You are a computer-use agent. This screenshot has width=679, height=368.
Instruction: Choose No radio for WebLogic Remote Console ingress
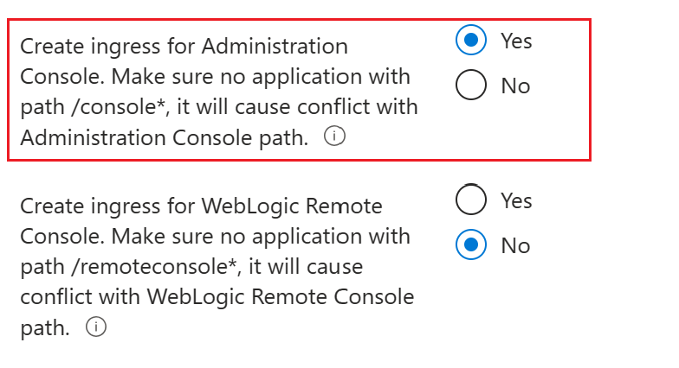click(x=470, y=245)
